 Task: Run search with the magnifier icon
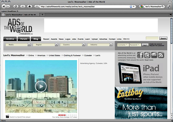point(163,7)
